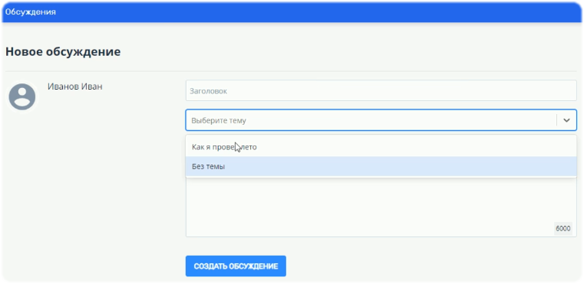Click the Заголовок title input field
The image size is (584, 284).
[x=381, y=90]
